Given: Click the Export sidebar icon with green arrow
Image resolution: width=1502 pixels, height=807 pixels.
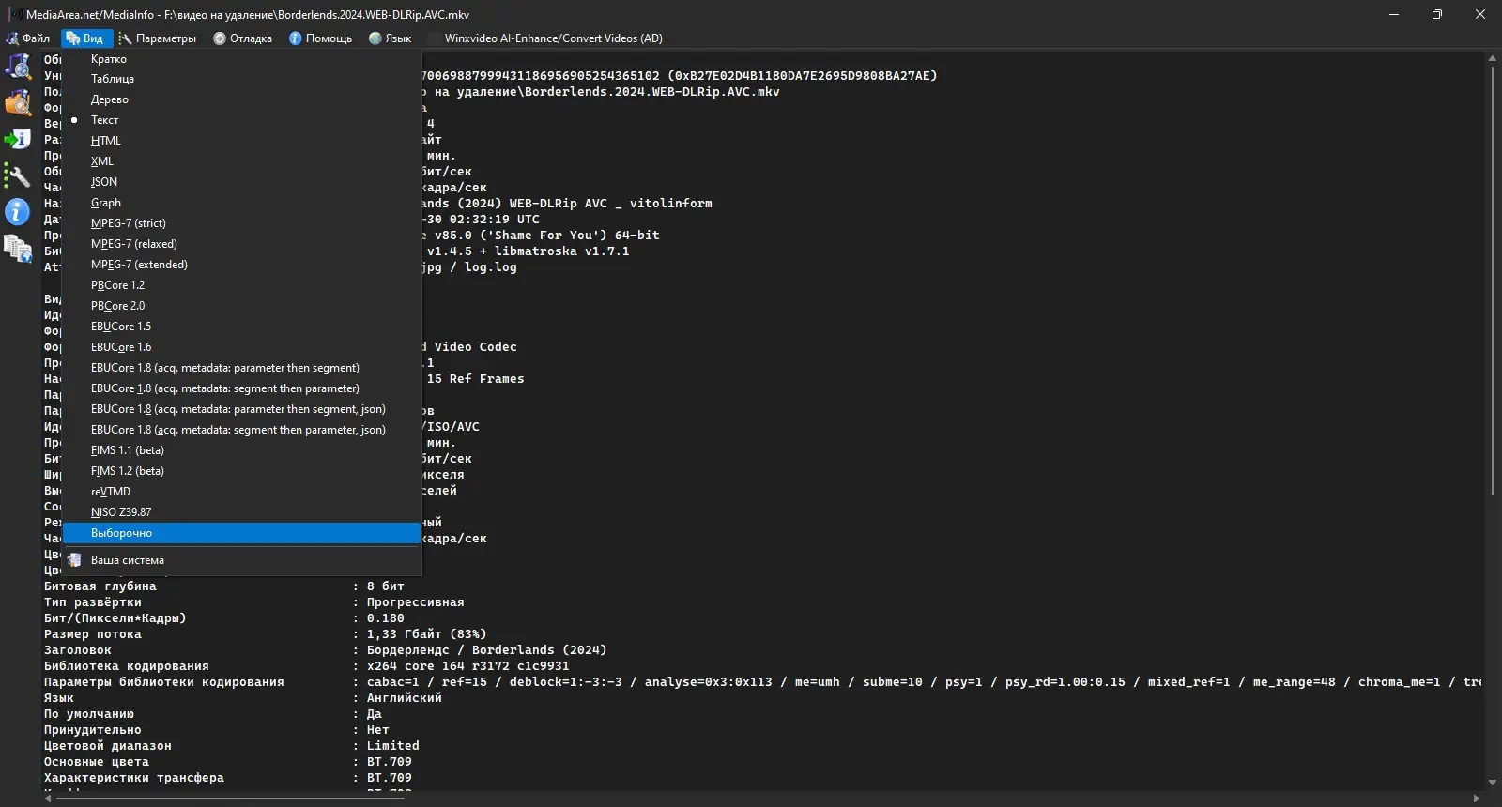Looking at the screenshot, I should 18,139.
